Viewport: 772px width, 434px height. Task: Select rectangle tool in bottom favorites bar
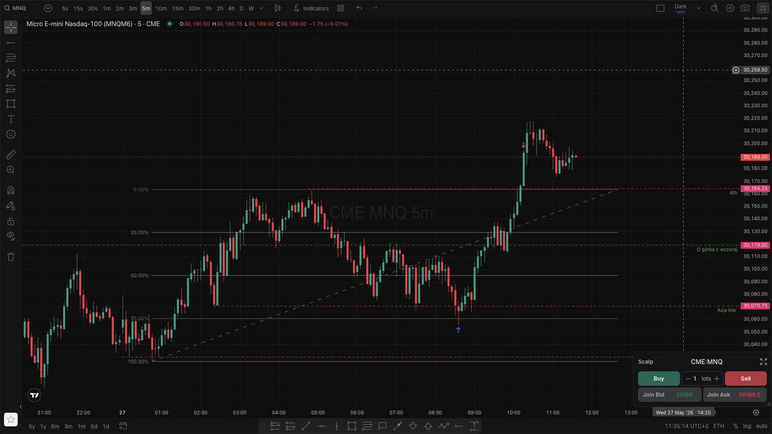[x=352, y=426]
